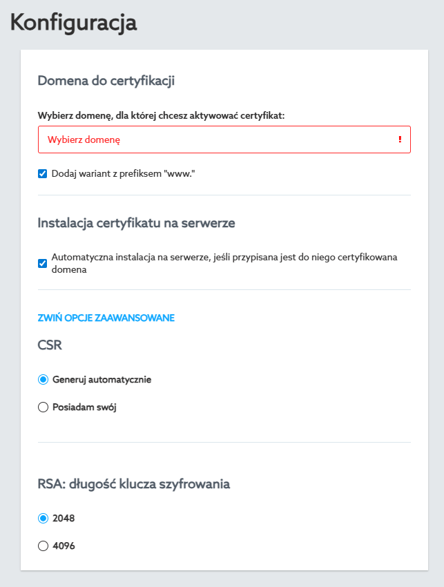
Task: Click the "Dodaj wariant z prefiksem" label text
Action: (x=124, y=173)
